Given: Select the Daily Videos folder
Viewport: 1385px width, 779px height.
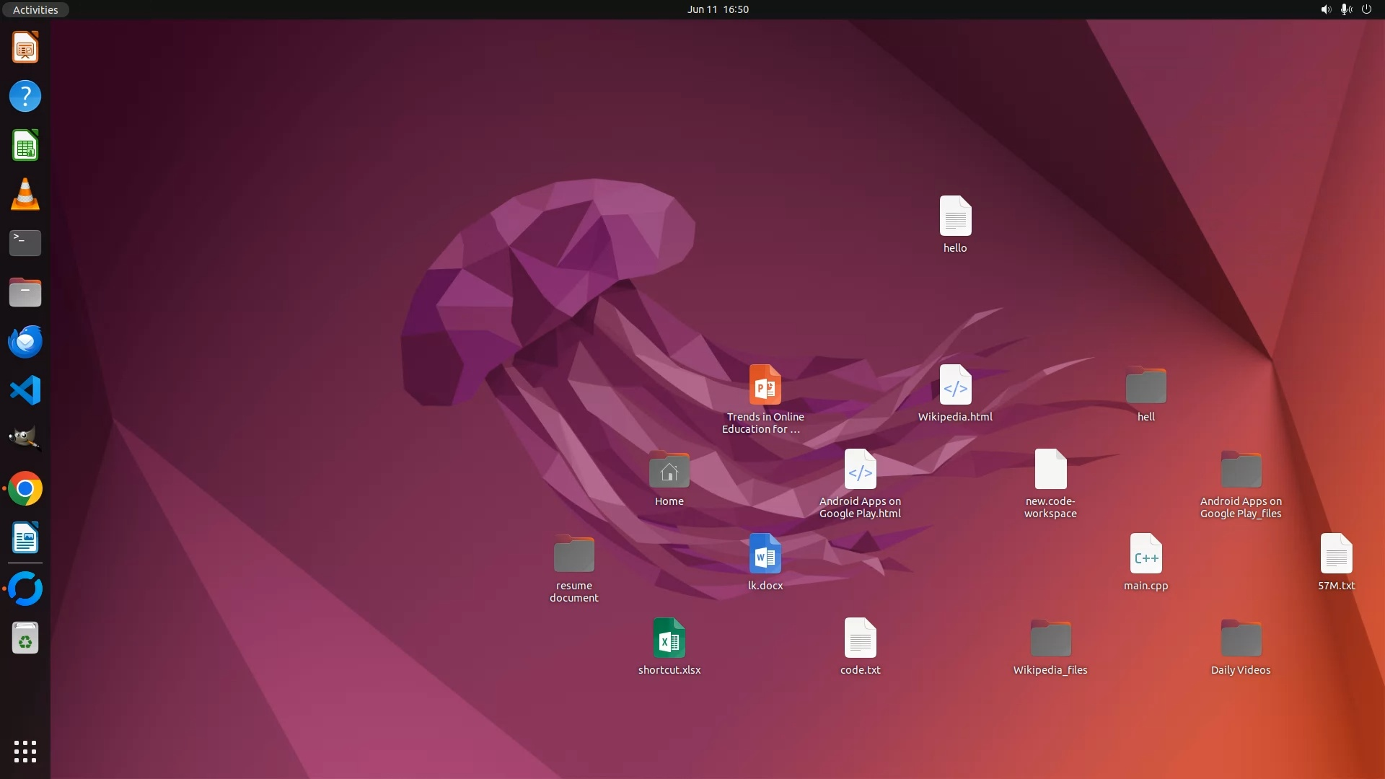Looking at the screenshot, I should click(x=1241, y=638).
